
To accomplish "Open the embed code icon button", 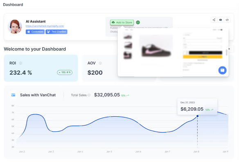I will pyautogui.click(x=227, y=20).
